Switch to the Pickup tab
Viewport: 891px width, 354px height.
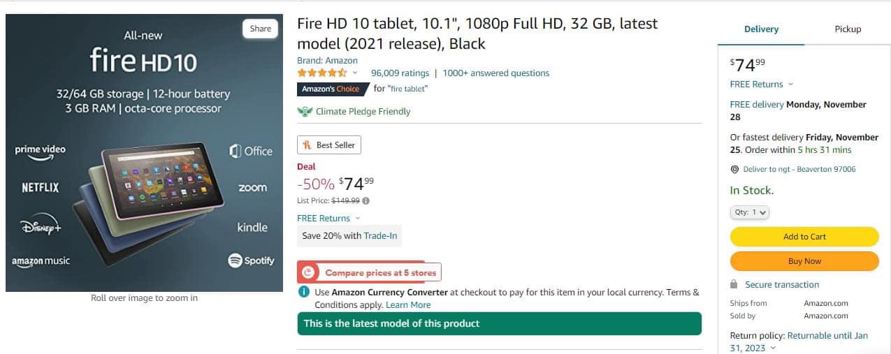point(848,29)
